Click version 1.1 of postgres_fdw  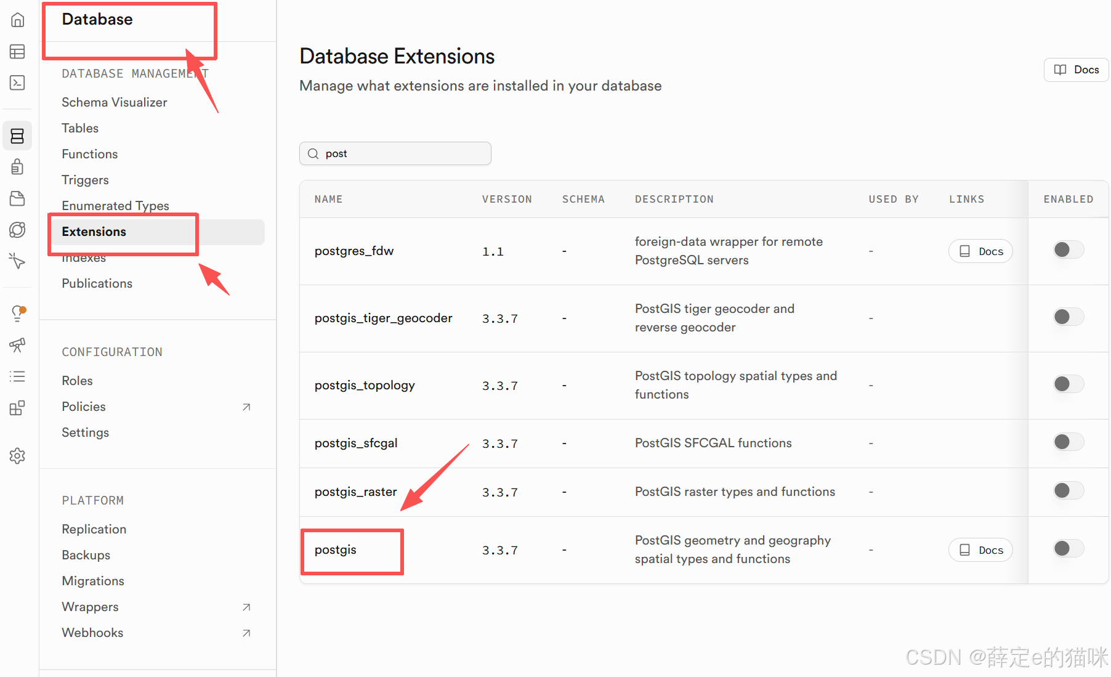click(x=493, y=251)
